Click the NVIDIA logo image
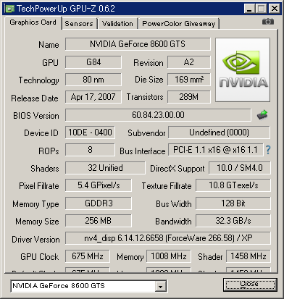Viewport: 284px width, 299px height. [x=243, y=70]
